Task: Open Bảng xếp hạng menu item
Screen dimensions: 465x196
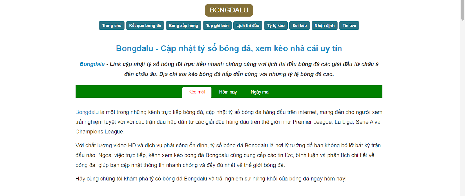Action: tap(183, 26)
